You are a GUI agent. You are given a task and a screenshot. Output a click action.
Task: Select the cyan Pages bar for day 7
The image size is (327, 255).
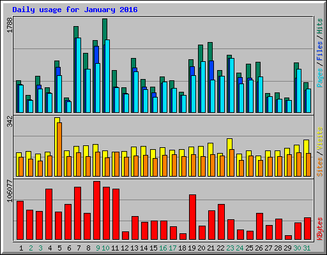[x=79, y=75]
